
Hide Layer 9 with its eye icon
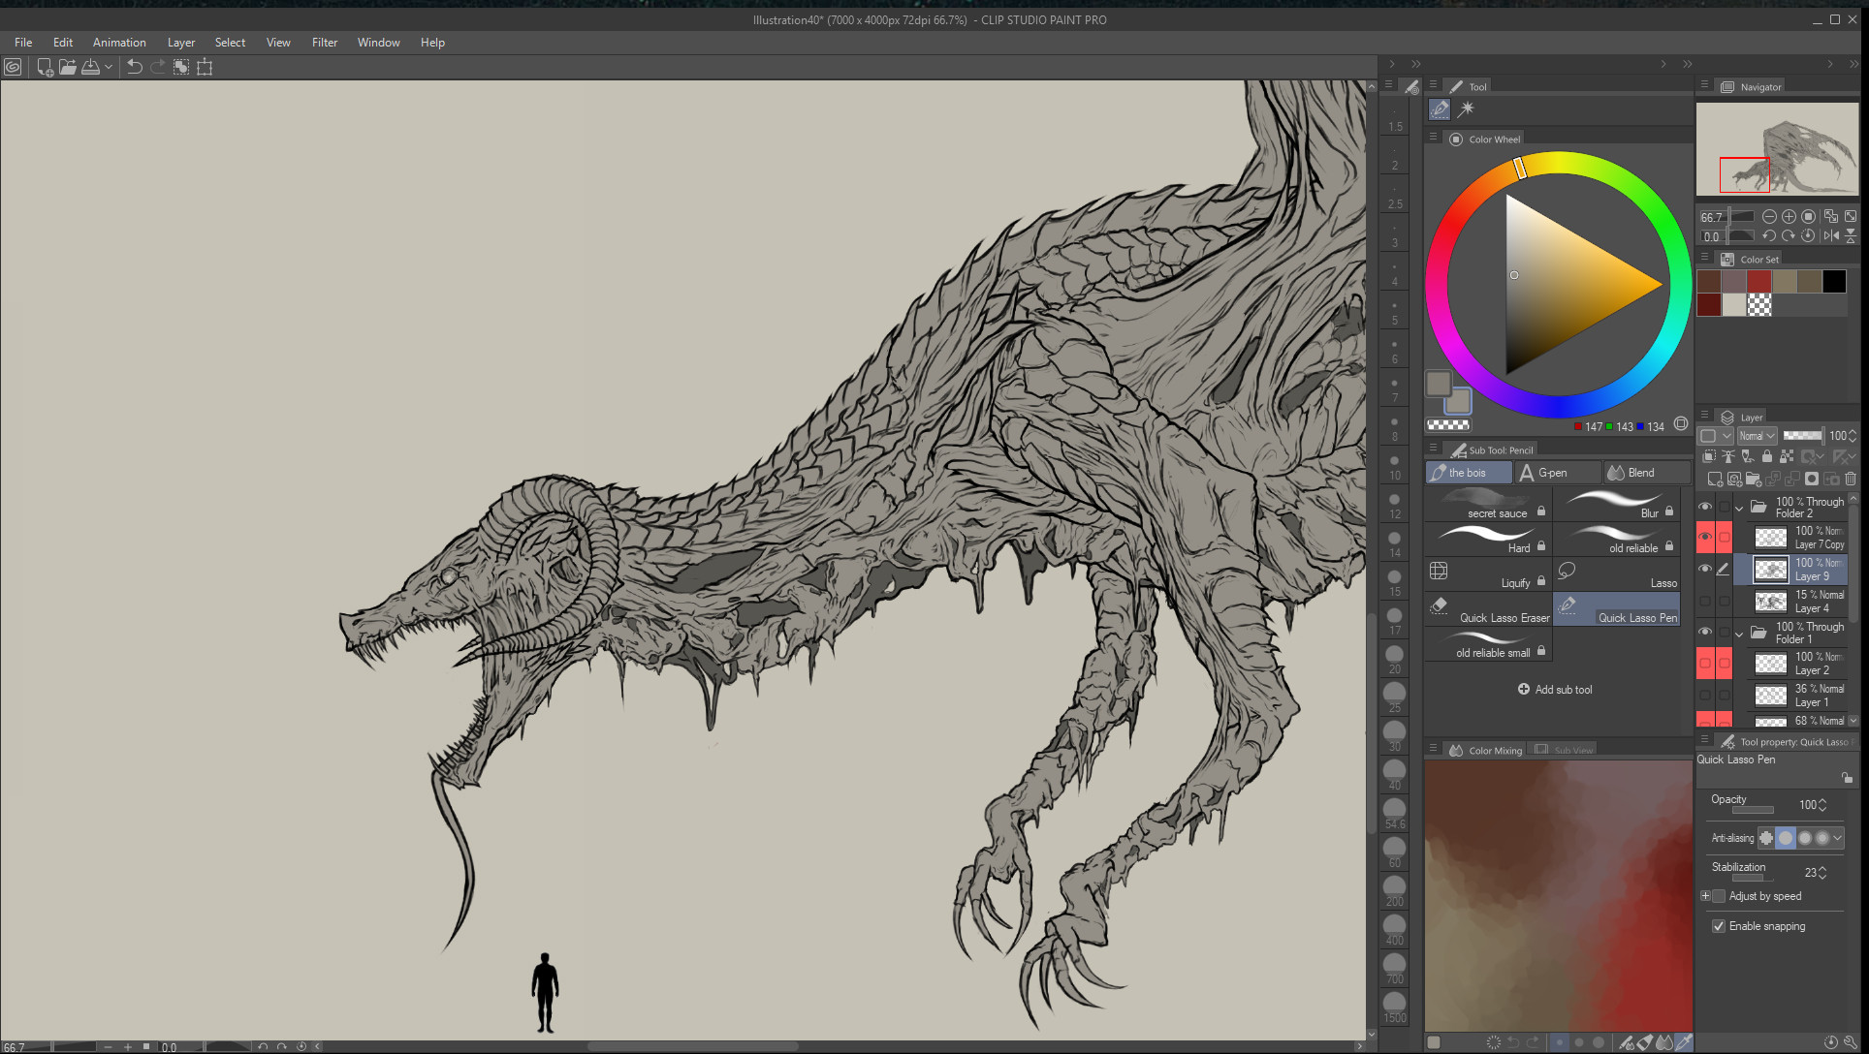coord(1705,569)
